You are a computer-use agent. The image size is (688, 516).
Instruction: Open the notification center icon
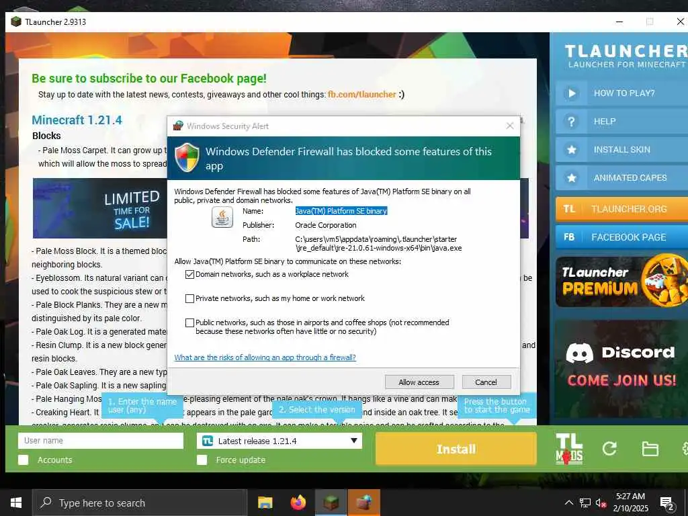click(x=667, y=504)
